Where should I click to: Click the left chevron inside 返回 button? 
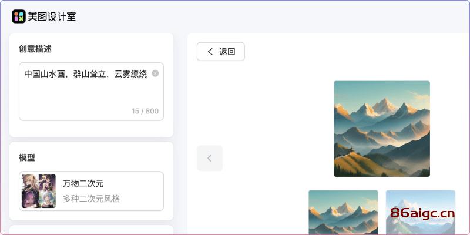pos(210,52)
